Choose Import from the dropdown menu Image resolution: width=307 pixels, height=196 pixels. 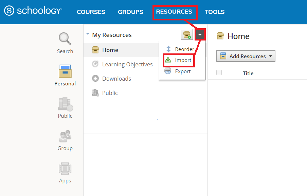183,60
